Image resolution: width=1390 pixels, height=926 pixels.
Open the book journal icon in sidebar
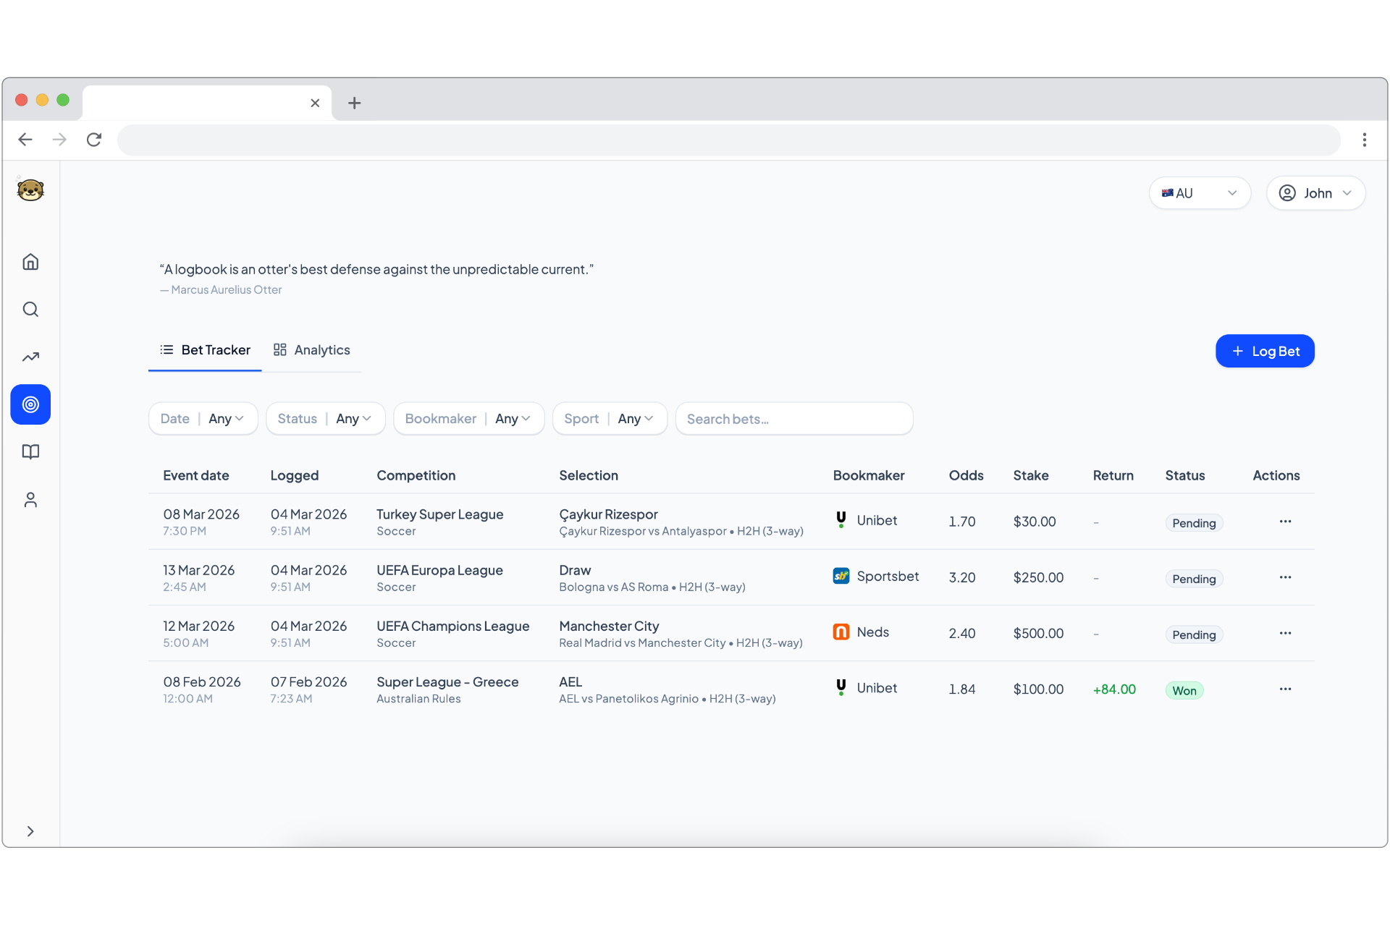coord(30,452)
